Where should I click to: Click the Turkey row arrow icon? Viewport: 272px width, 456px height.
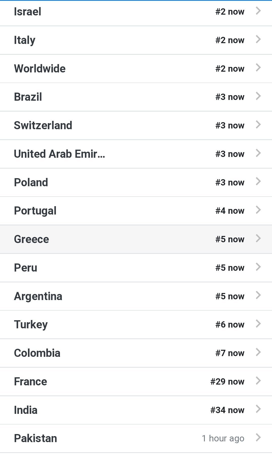click(x=258, y=324)
